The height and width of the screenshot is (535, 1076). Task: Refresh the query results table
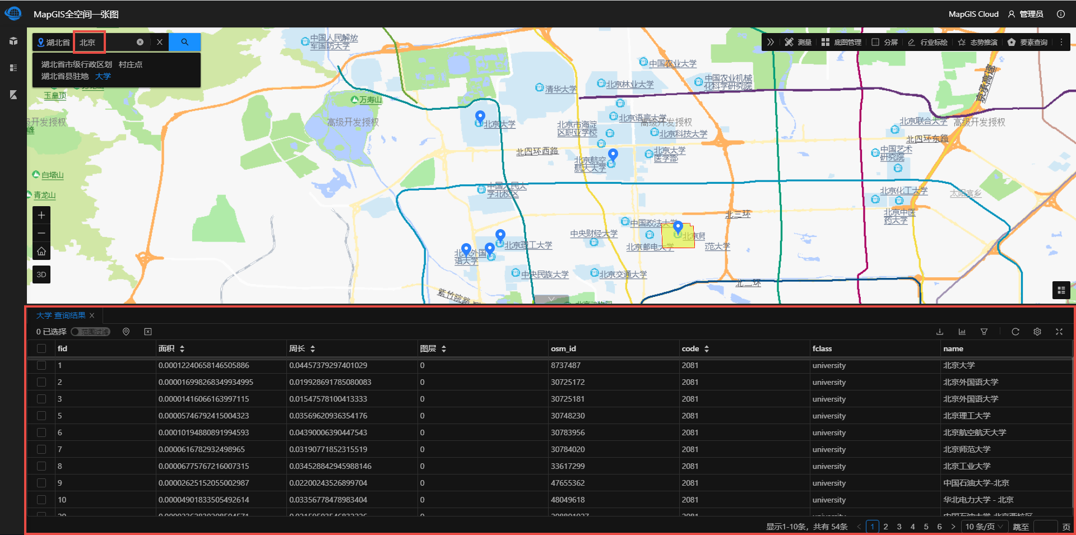point(1015,332)
